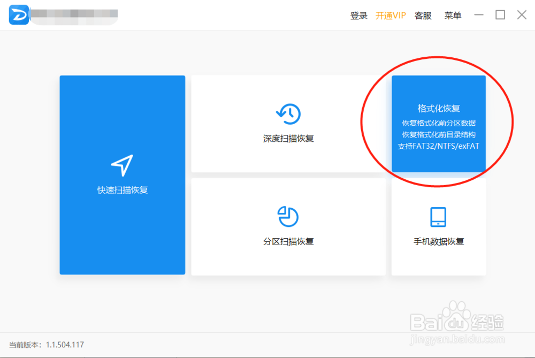Open 开通VIP upgrade

(391, 16)
